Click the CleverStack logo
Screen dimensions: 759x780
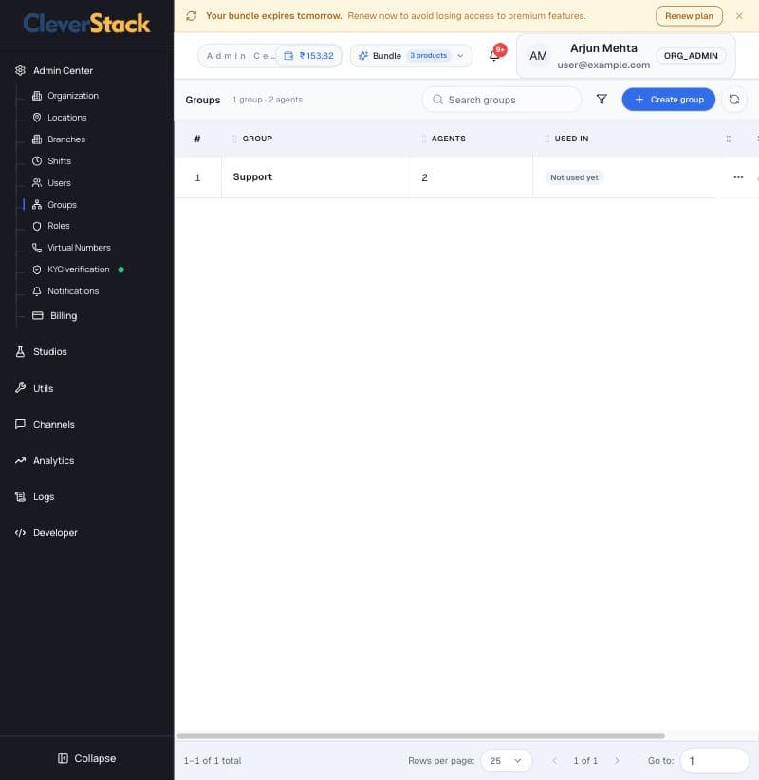pyautogui.click(x=86, y=23)
